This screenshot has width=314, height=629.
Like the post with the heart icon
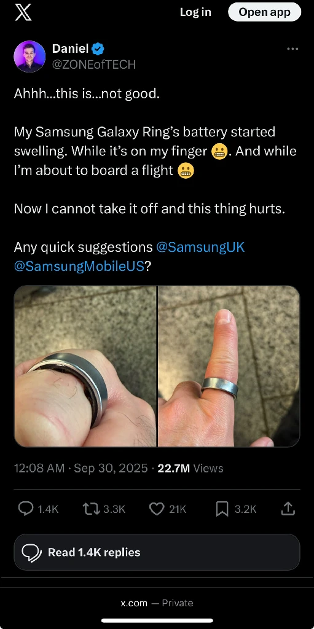(x=157, y=509)
